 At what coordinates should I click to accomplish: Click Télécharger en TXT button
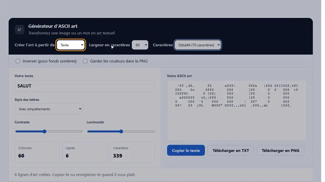point(231,150)
